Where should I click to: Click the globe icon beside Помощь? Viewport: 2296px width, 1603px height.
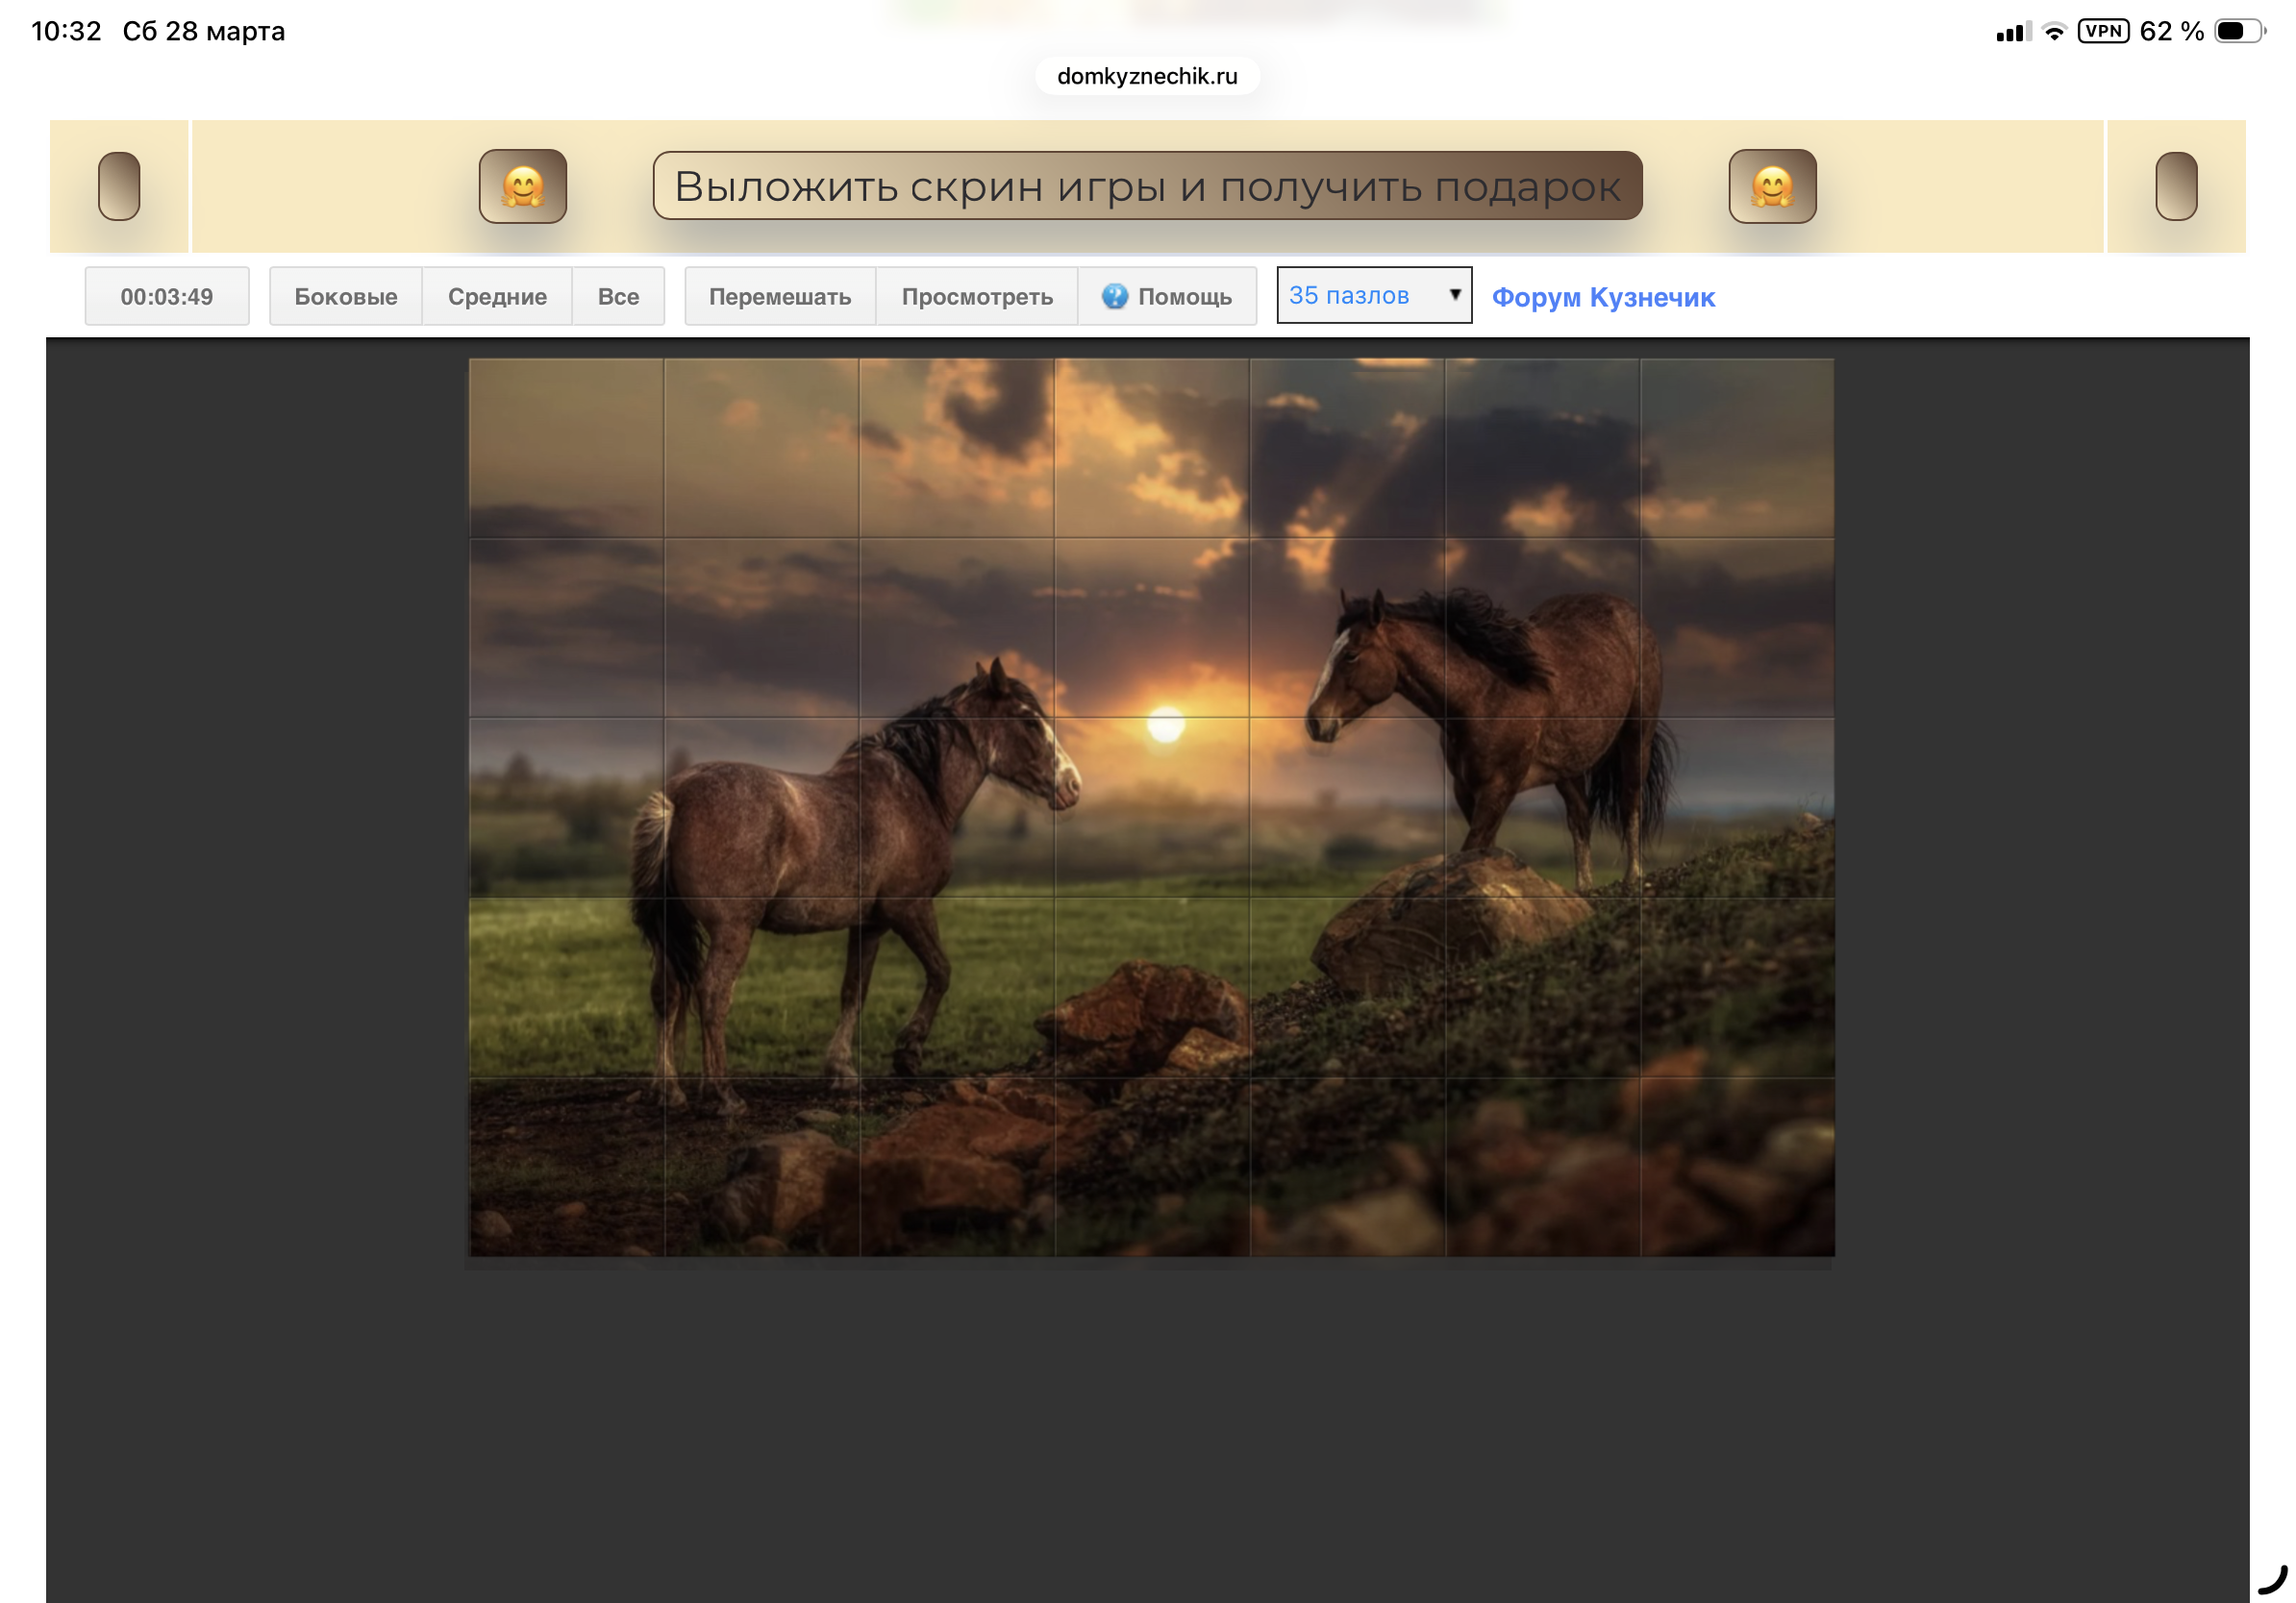(1114, 296)
